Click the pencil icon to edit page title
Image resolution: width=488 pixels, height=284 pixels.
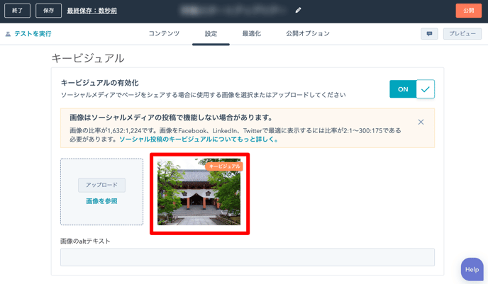tap(298, 10)
